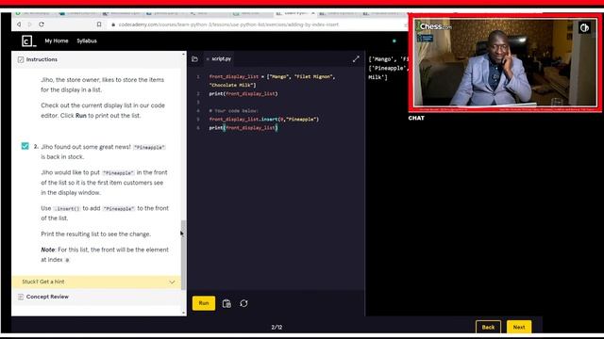604x339 pixels.
Task: Click the Codecademy logo icon
Action: (28, 40)
